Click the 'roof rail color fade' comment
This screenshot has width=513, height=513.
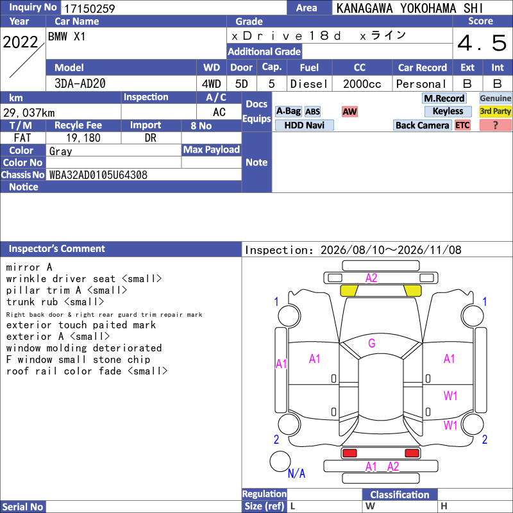(x=87, y=371)
